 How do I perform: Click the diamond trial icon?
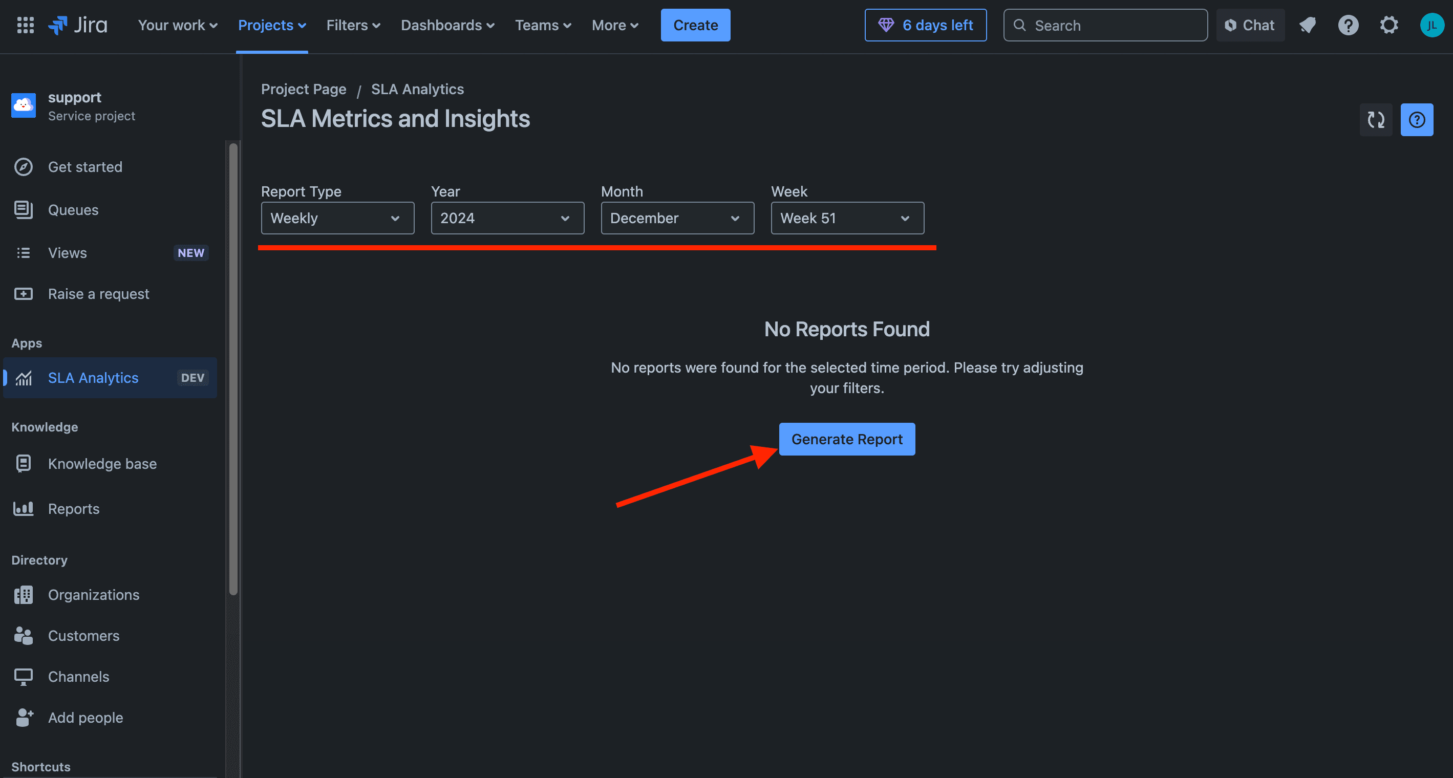[x=886, y=26]
